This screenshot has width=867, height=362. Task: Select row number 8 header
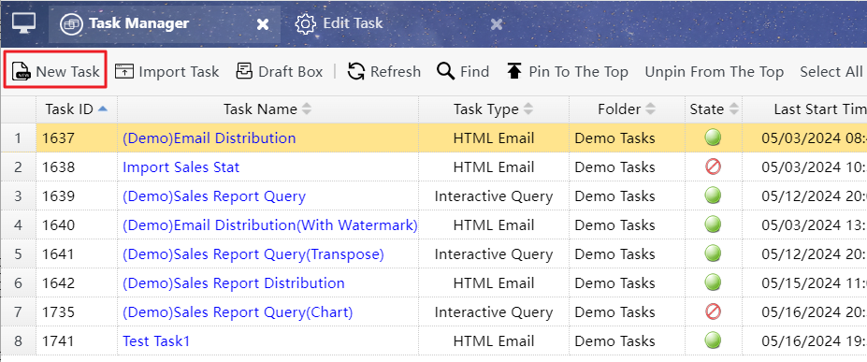[19, 341]
